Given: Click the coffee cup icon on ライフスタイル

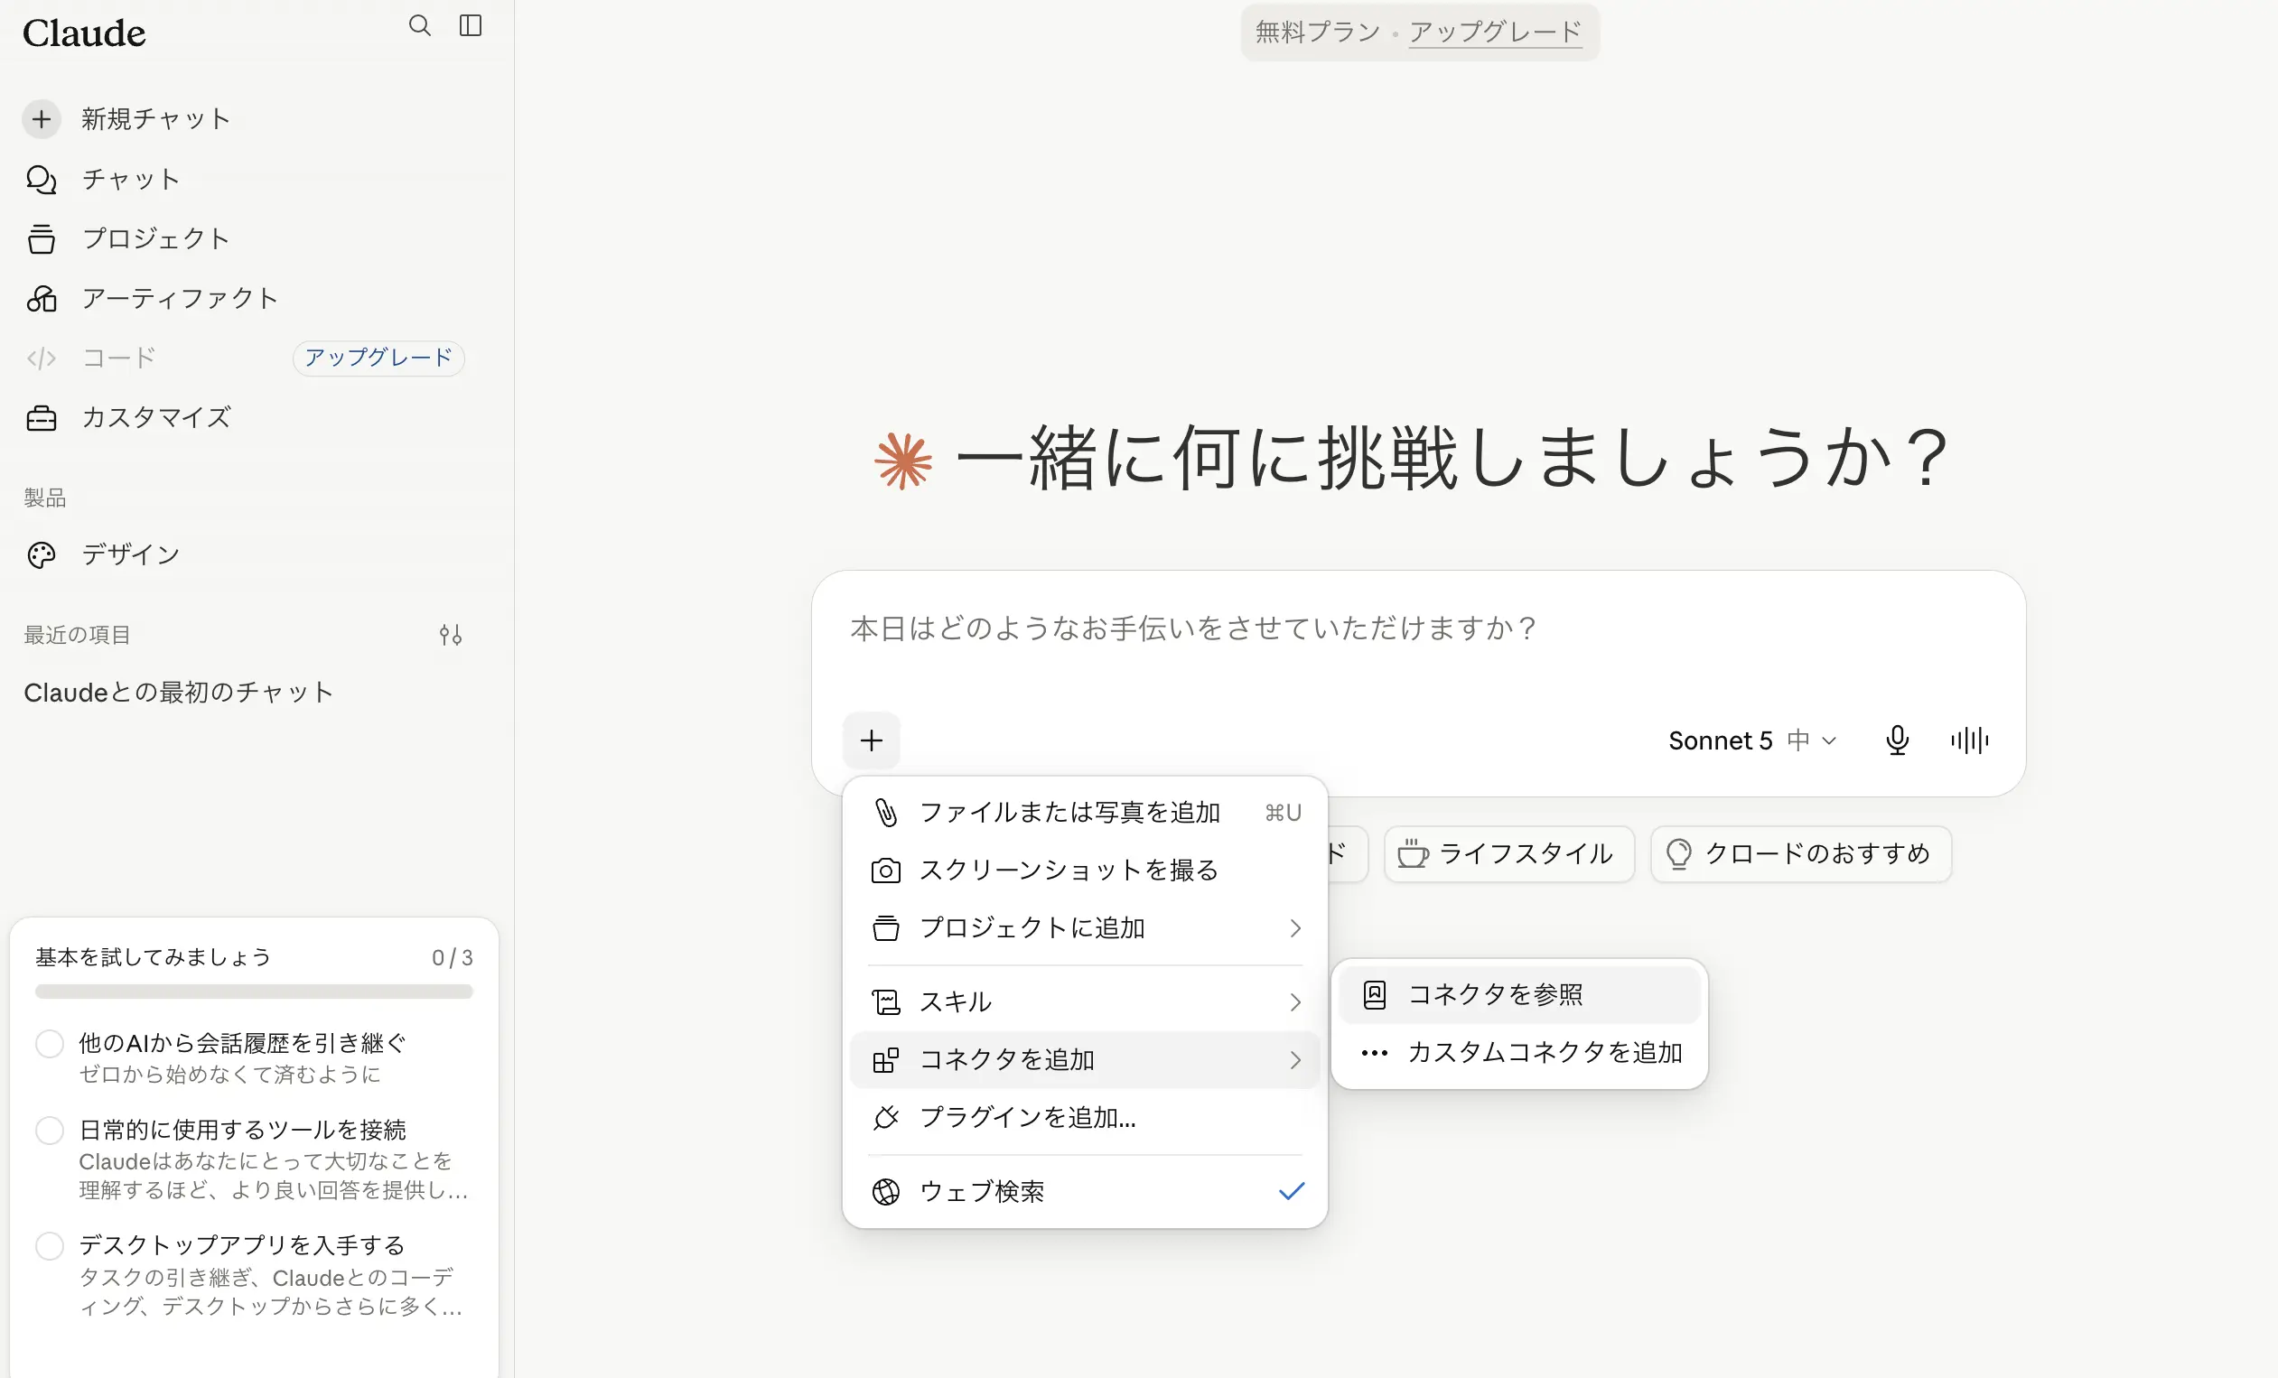Looking at the screenshot, I should pos(1413,853).
